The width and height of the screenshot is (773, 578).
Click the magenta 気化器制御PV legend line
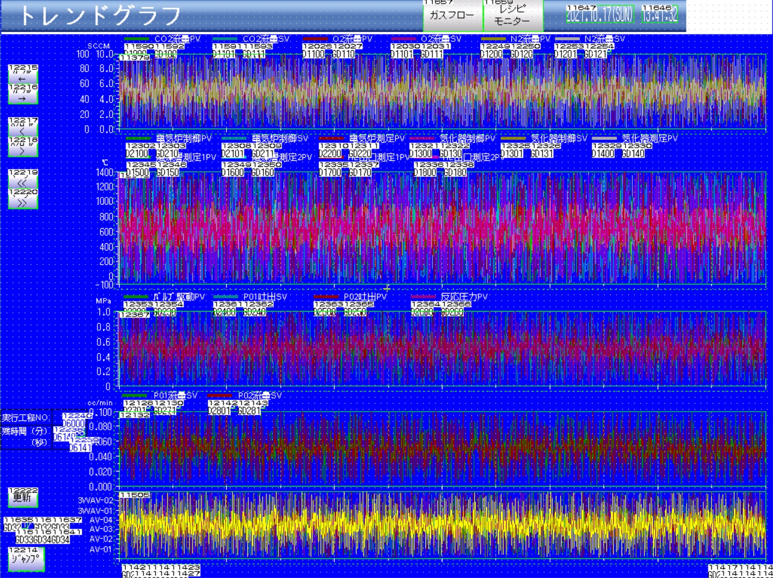422,138
